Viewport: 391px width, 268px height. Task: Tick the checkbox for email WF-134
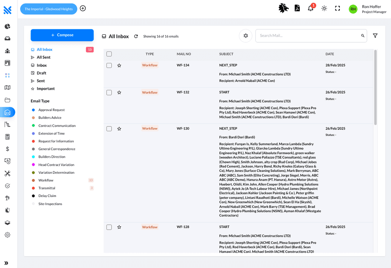(109, 65)
